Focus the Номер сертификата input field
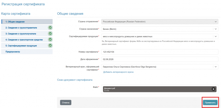The image size is (221, 108). click(x=160, y=52)
